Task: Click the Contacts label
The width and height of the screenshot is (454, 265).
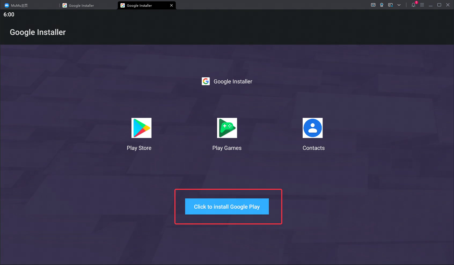Action: (314, 148)
